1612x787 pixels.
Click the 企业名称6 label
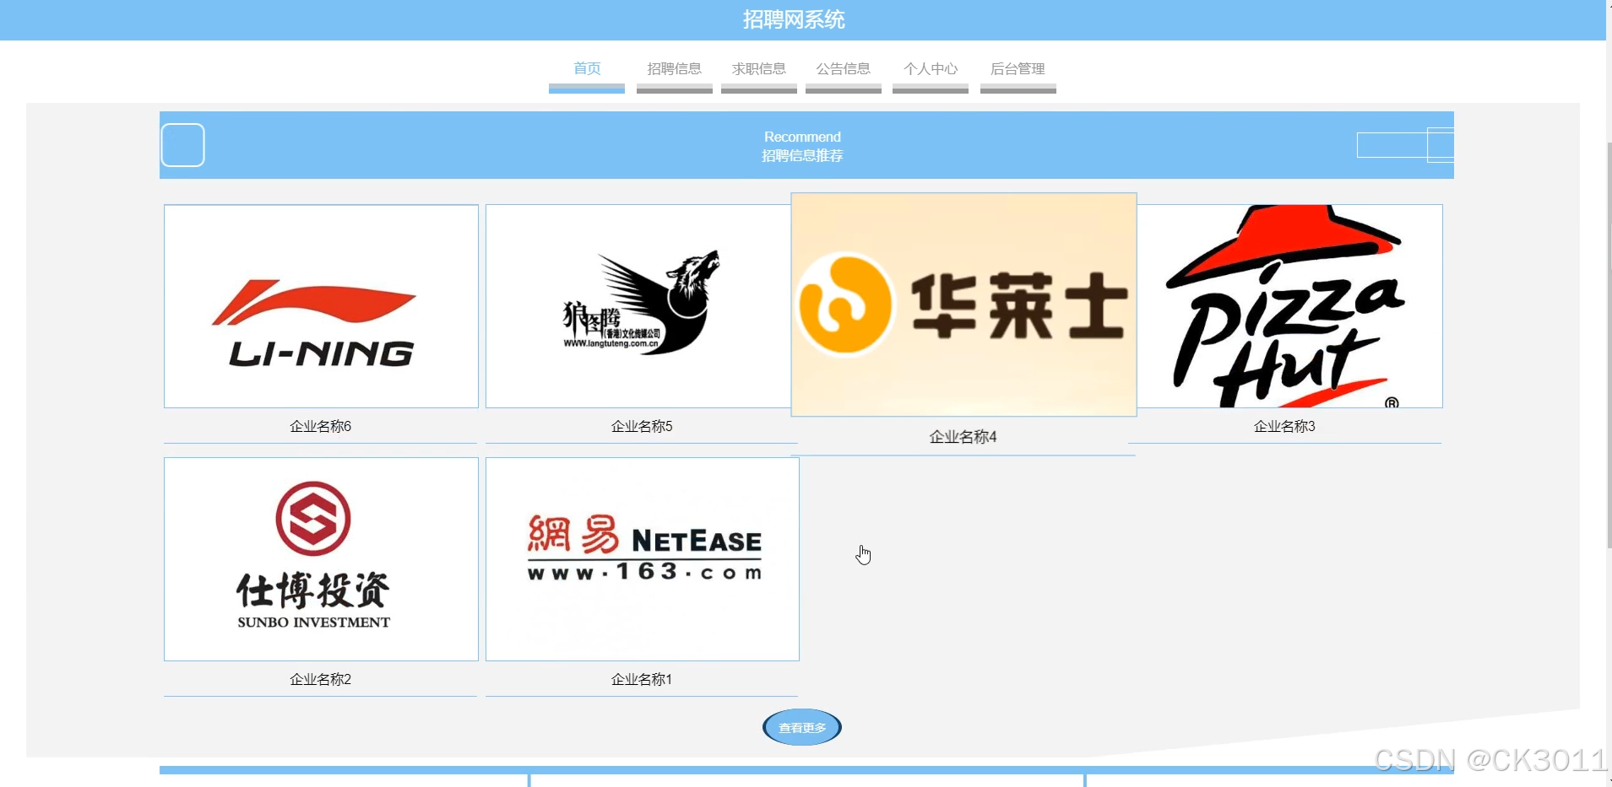click(320, 427)
